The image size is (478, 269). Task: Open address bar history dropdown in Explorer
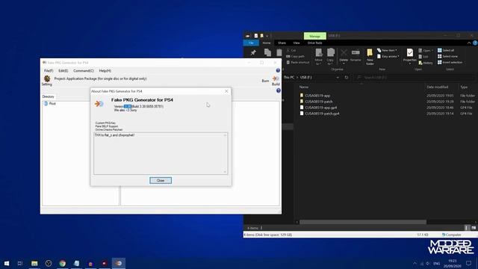point(338,78)
